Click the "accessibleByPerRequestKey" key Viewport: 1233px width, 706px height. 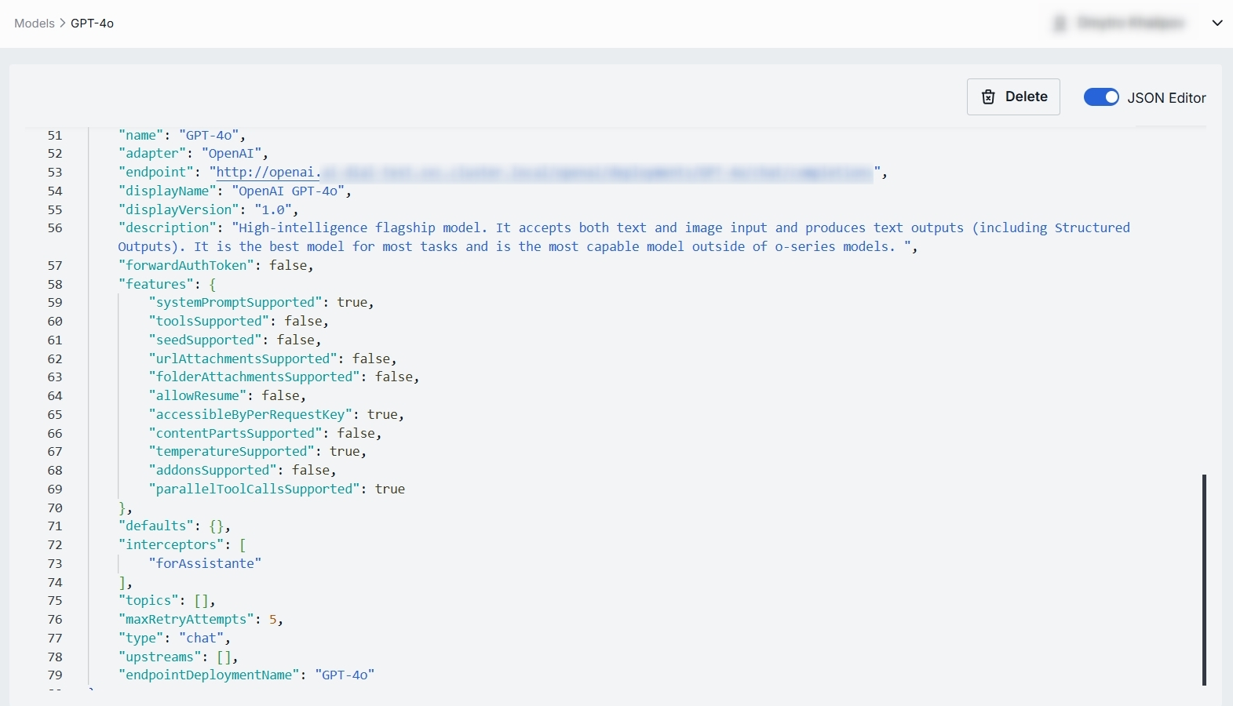(250, 415)
